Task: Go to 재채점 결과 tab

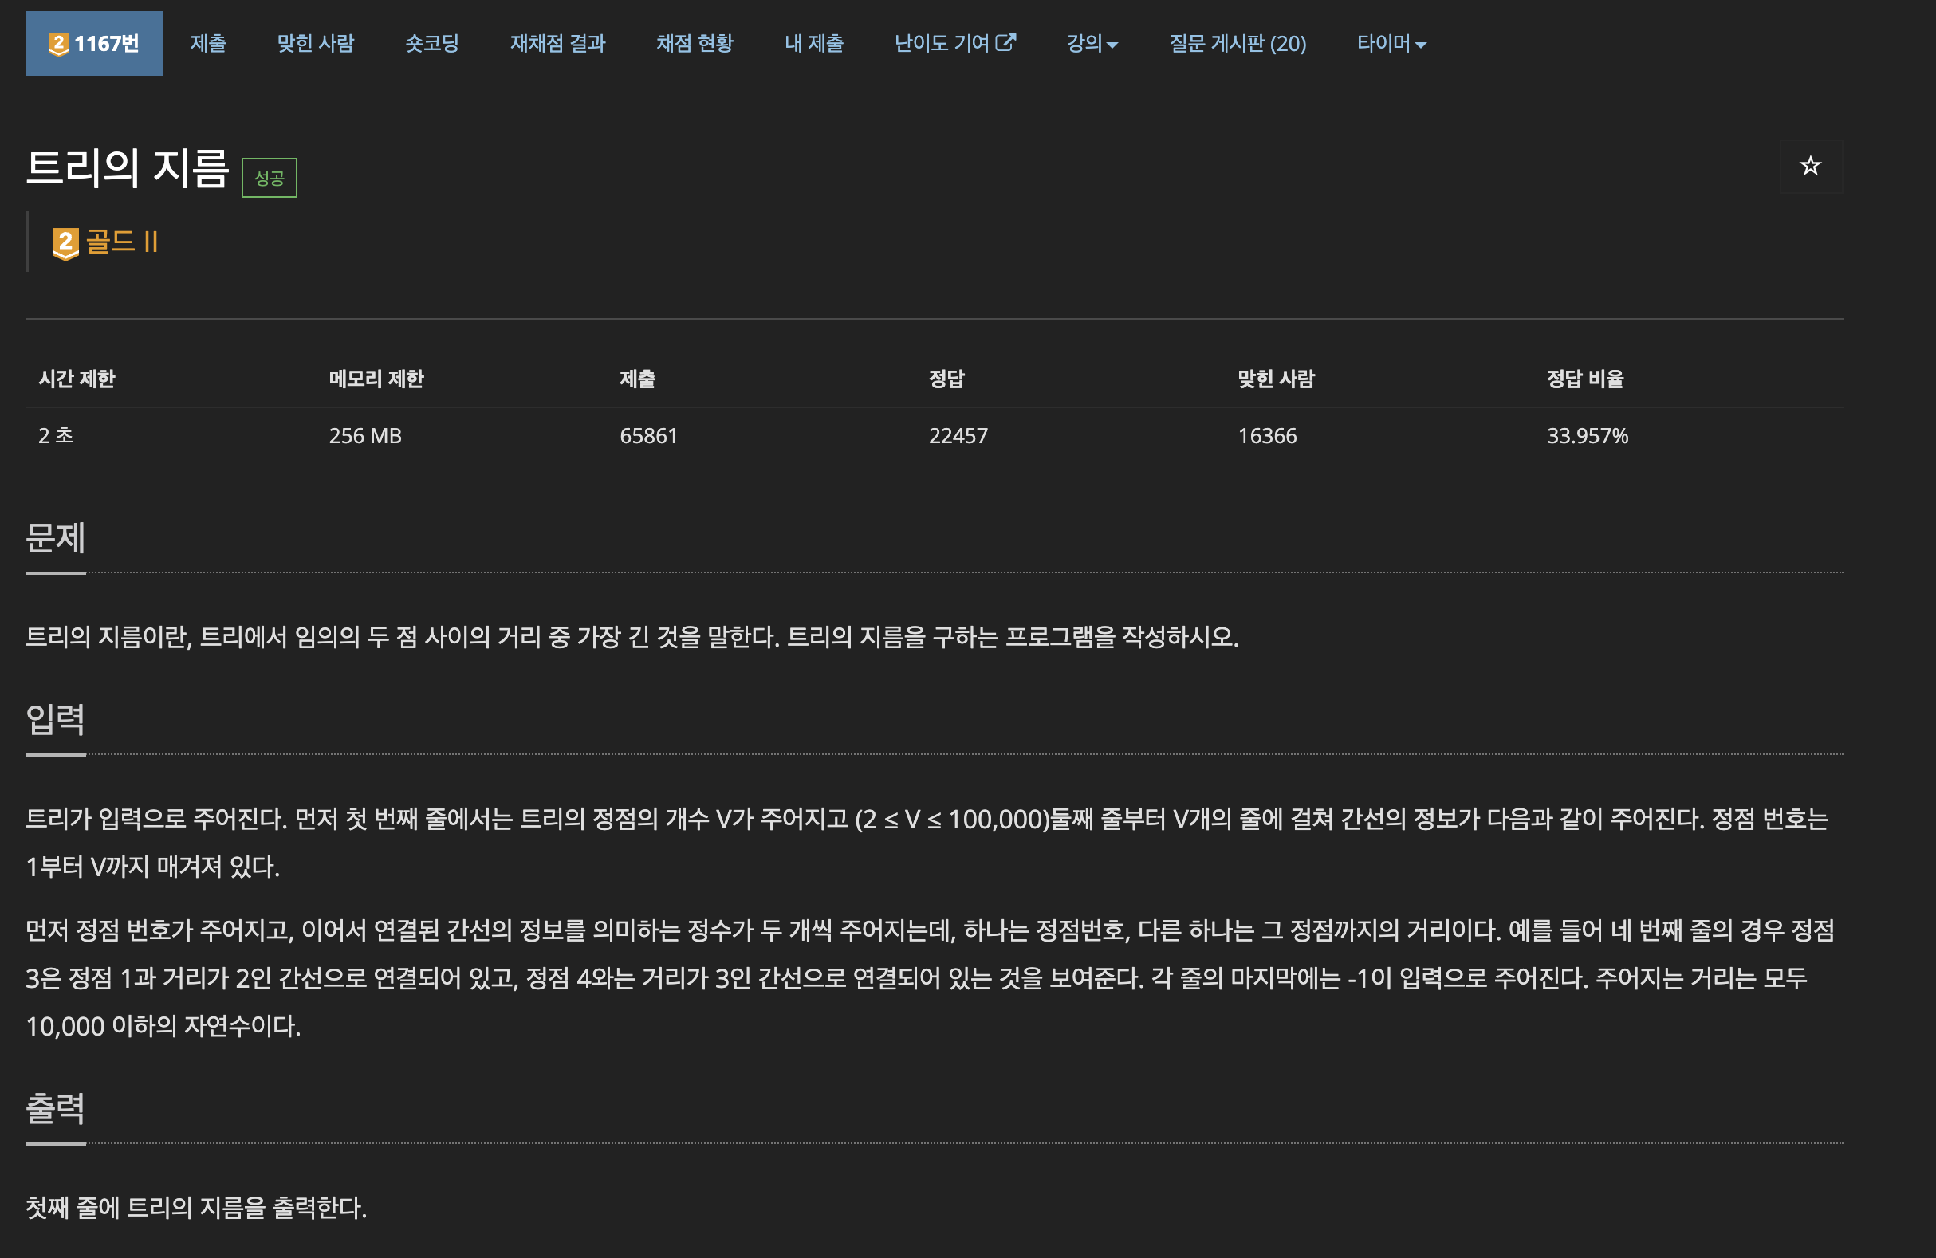Action: point(557,44)
